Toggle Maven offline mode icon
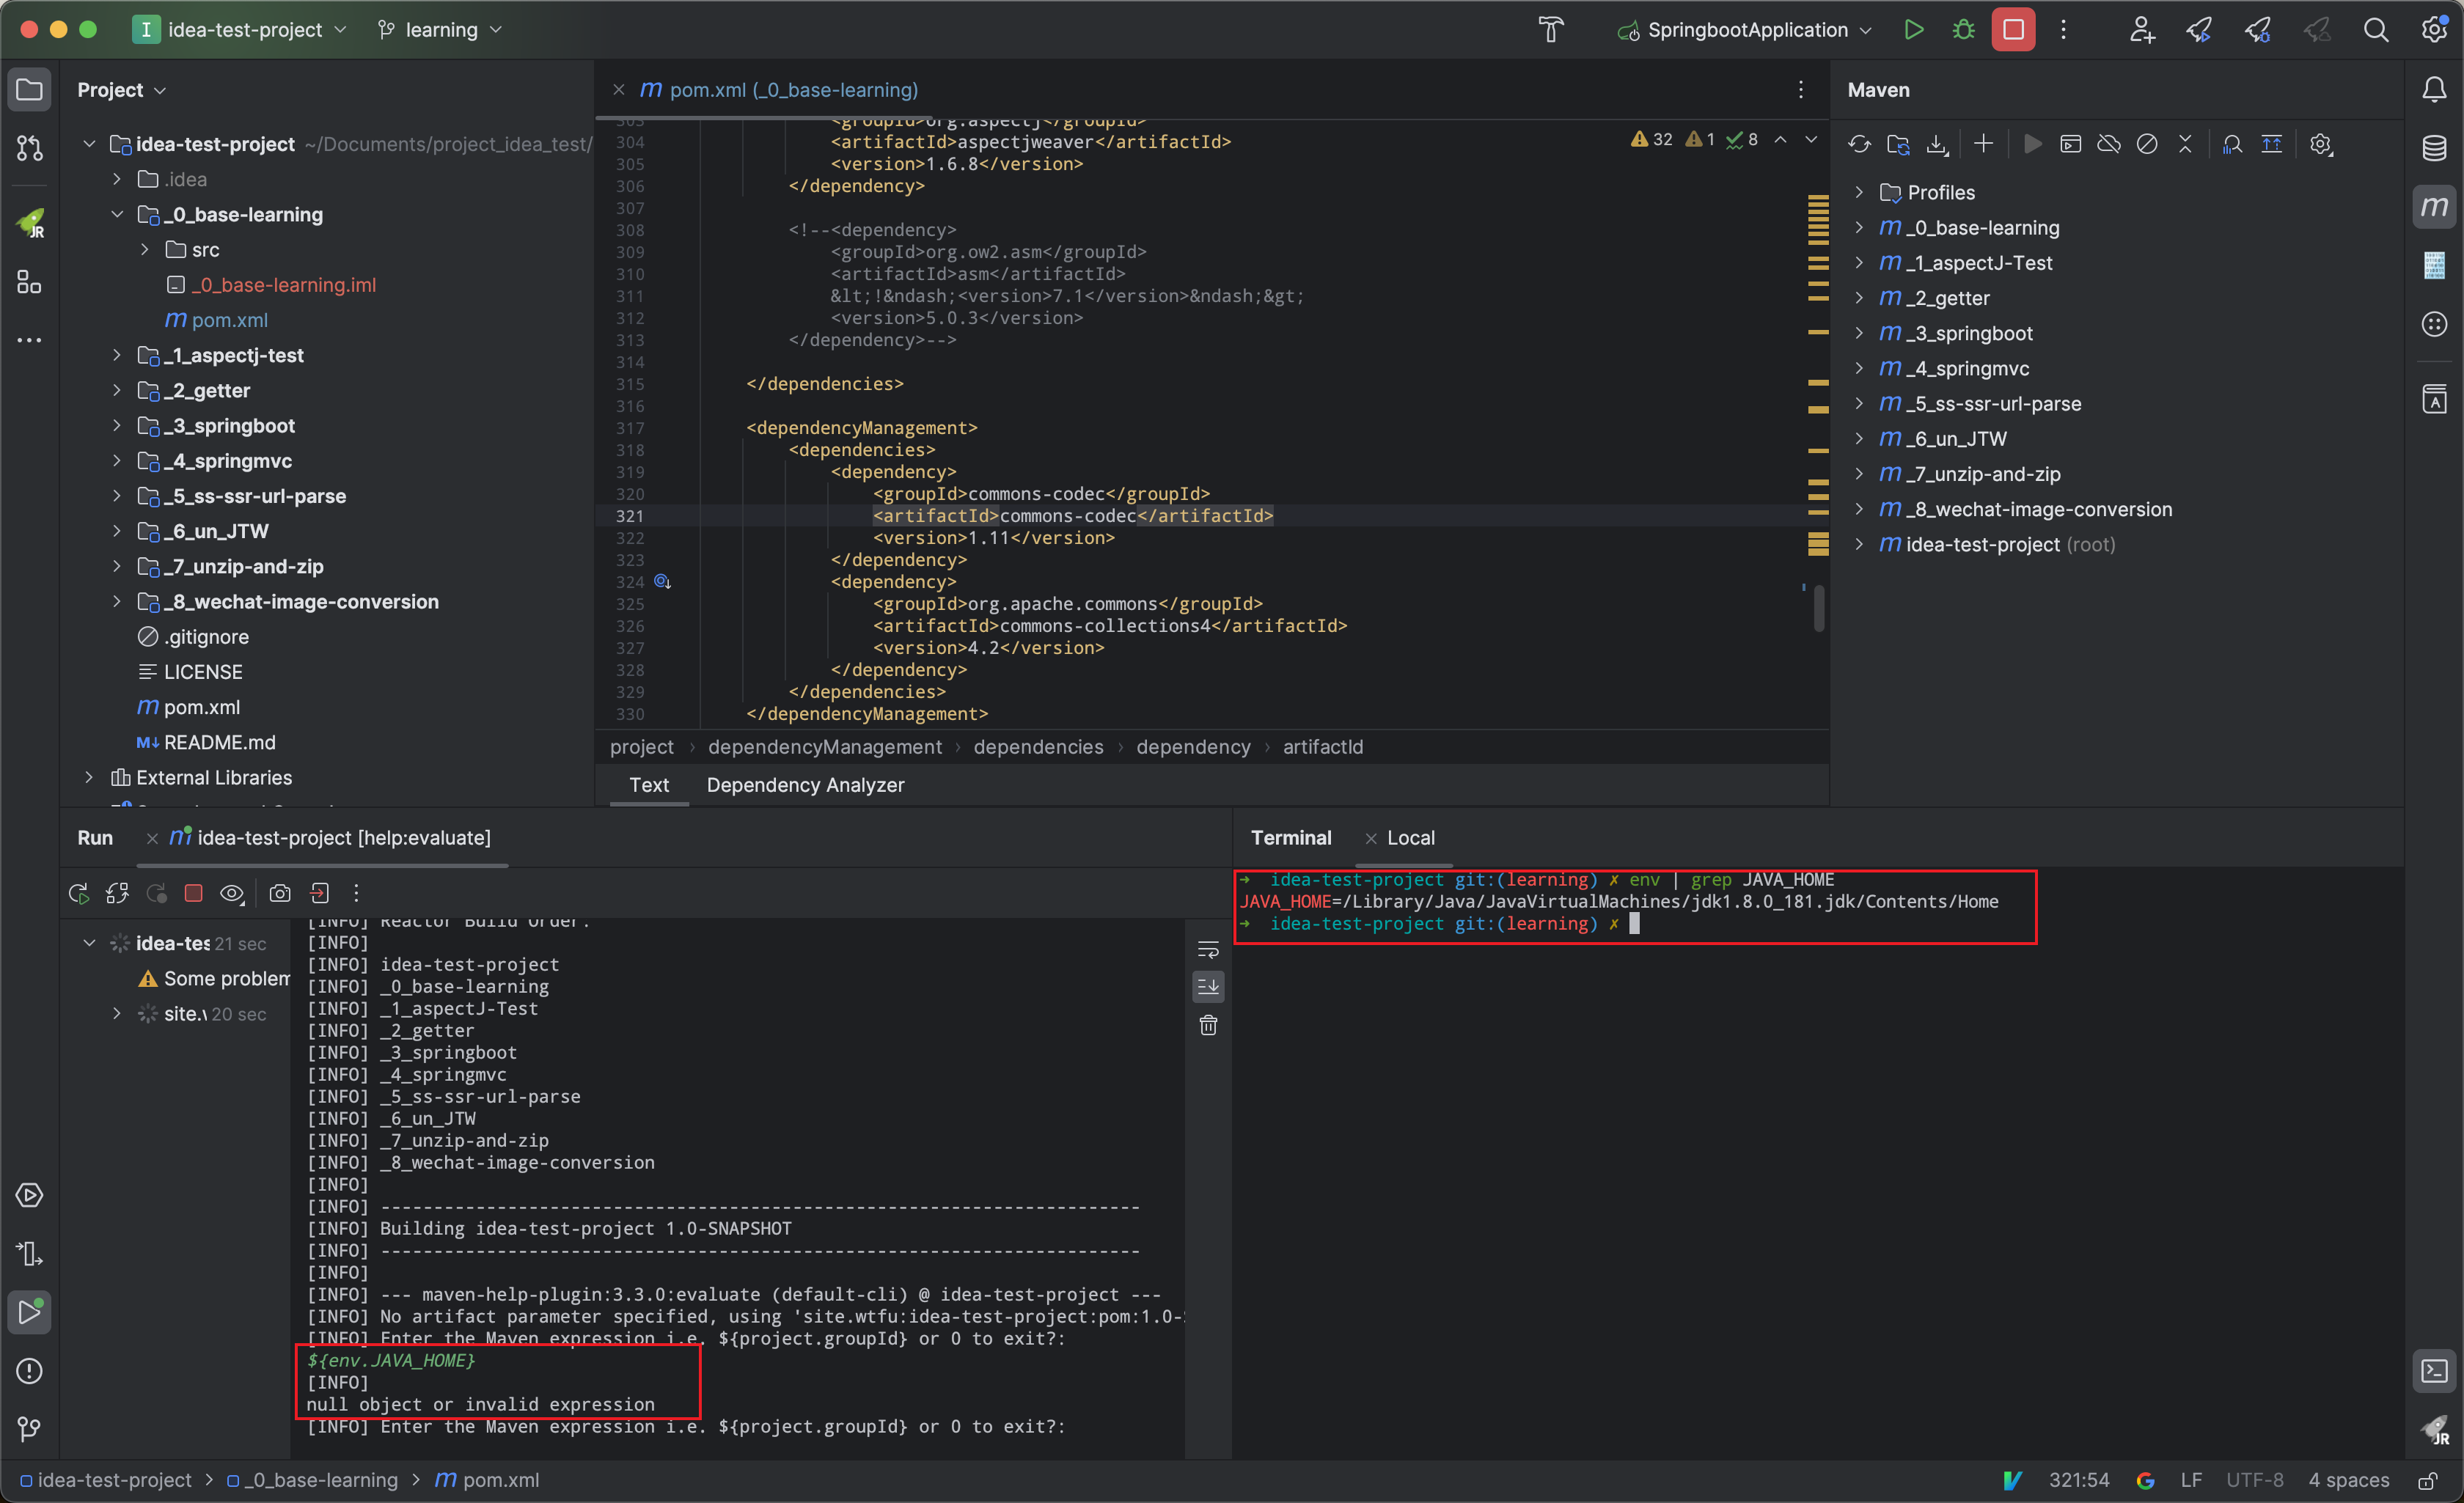This screenshot has height=1503, width=2464. tap(2109, 144)
